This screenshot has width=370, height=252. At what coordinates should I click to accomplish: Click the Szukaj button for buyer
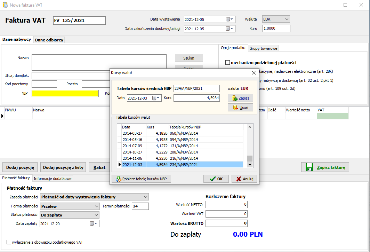(x=189, y=58)
